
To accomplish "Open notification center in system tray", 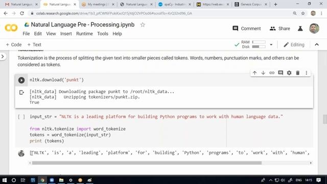I will (x=318, y=180).
